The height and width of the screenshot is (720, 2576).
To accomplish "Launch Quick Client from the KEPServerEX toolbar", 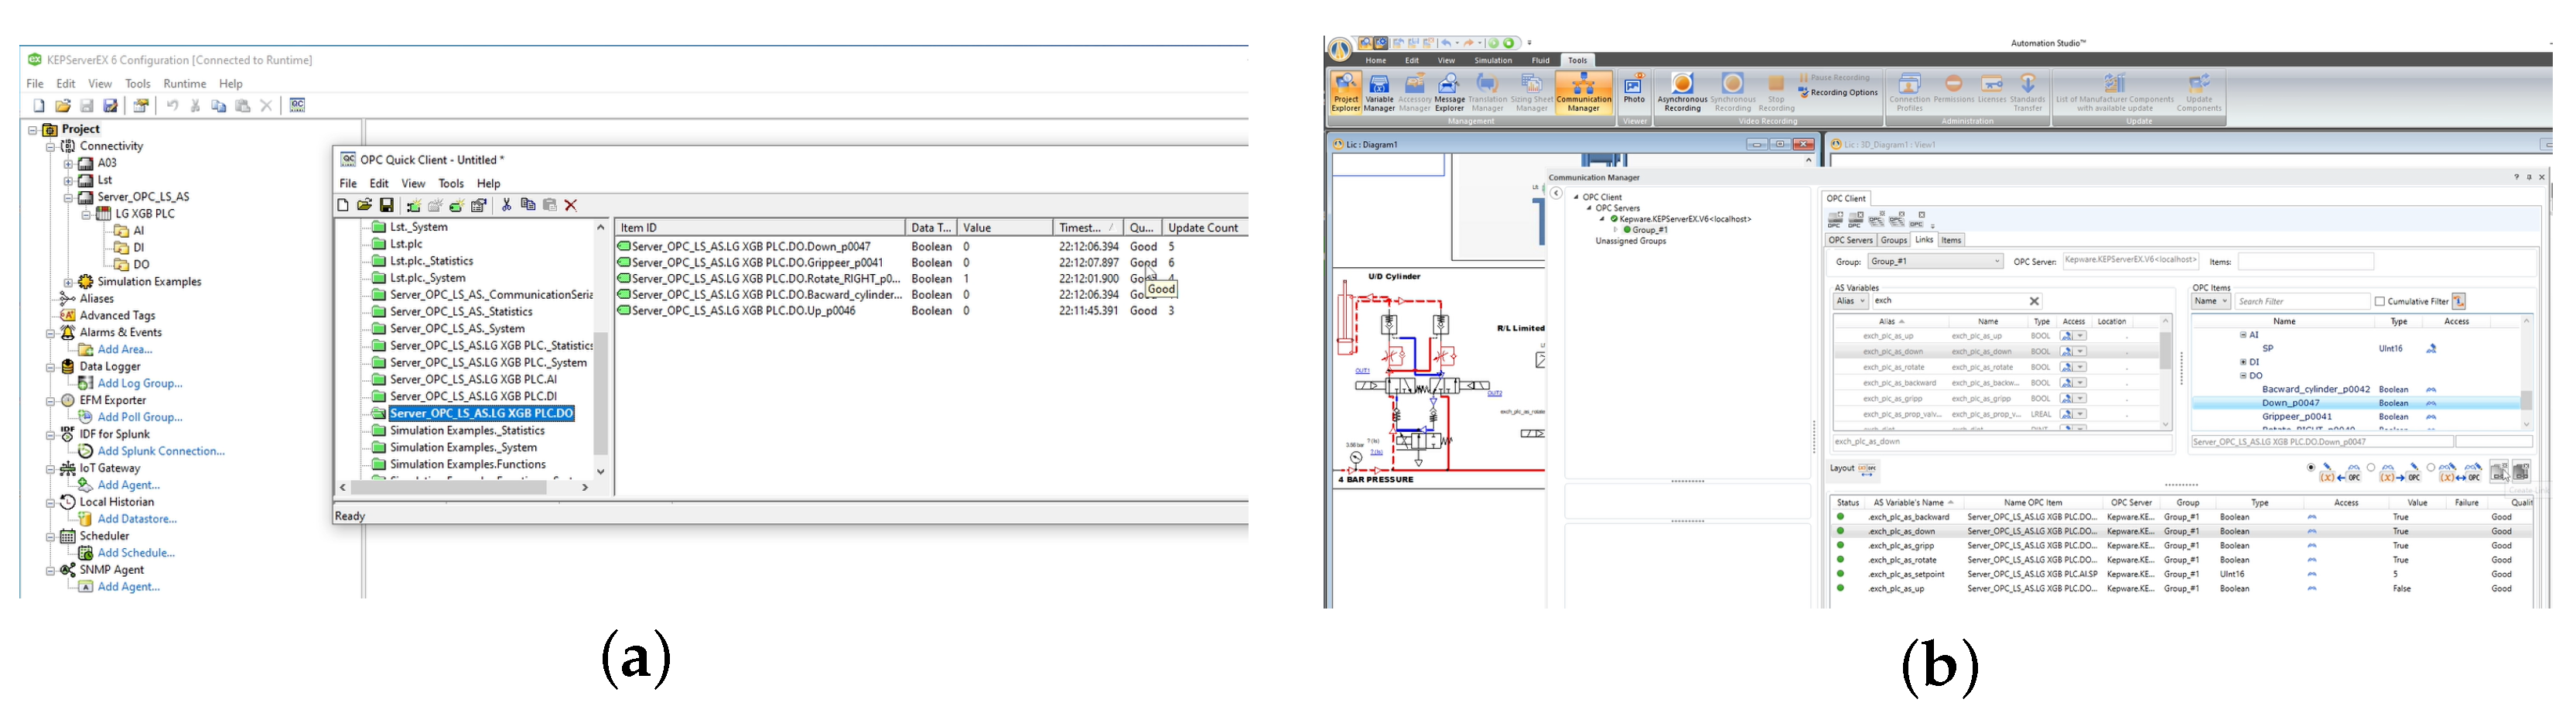I will (x=297, y=105).
